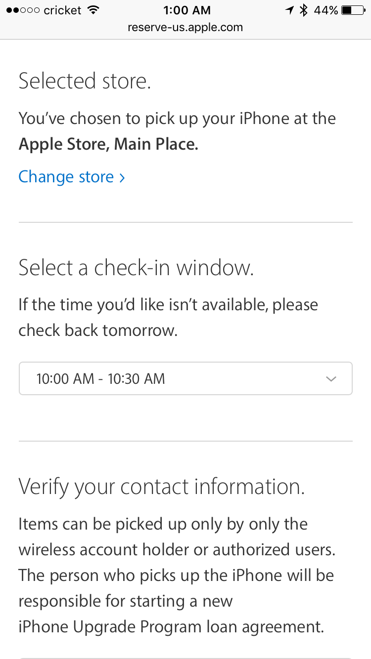Tap the Bluetooth icon in status bar
The height and width of the screenshot is (659, 371).
point(304,10)
